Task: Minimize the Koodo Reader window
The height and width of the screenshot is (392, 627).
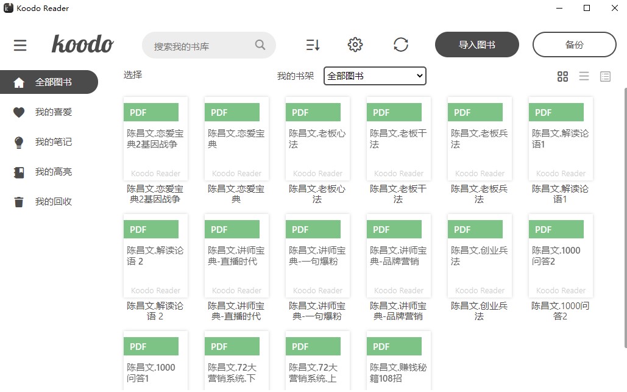Action: [x=559, y=8]
